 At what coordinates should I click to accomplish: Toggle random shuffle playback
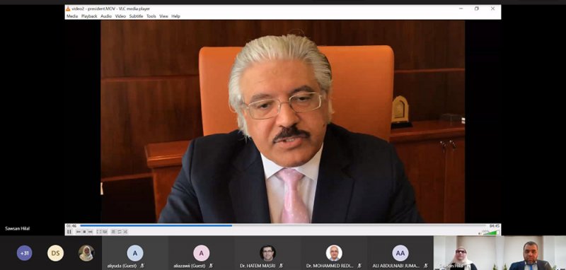tap(125, 232)
